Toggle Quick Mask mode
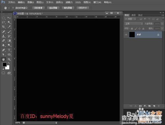Image resolution: width=165 pixels, height=125 pixels. pyautogui.click(x=3, y=73)
